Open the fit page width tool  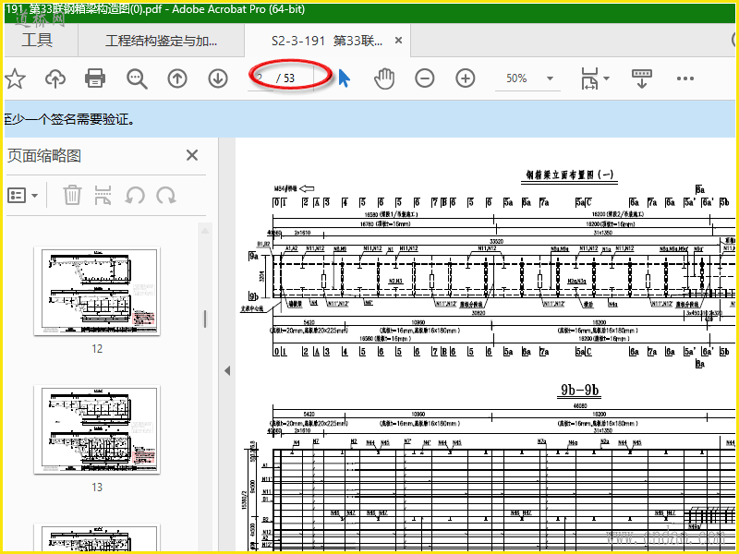pyautogui.click(x=589, y=78)
